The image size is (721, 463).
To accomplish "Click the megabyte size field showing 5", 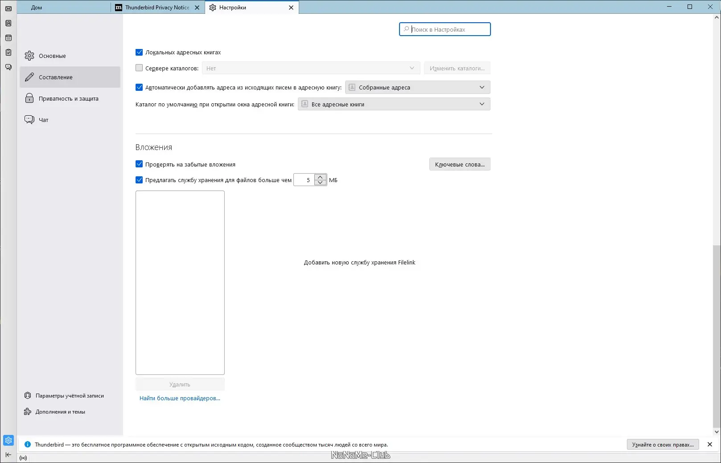I will (x=304, y=180).
